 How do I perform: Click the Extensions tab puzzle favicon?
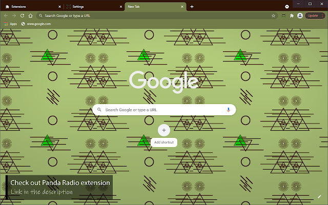pos(7,7)
